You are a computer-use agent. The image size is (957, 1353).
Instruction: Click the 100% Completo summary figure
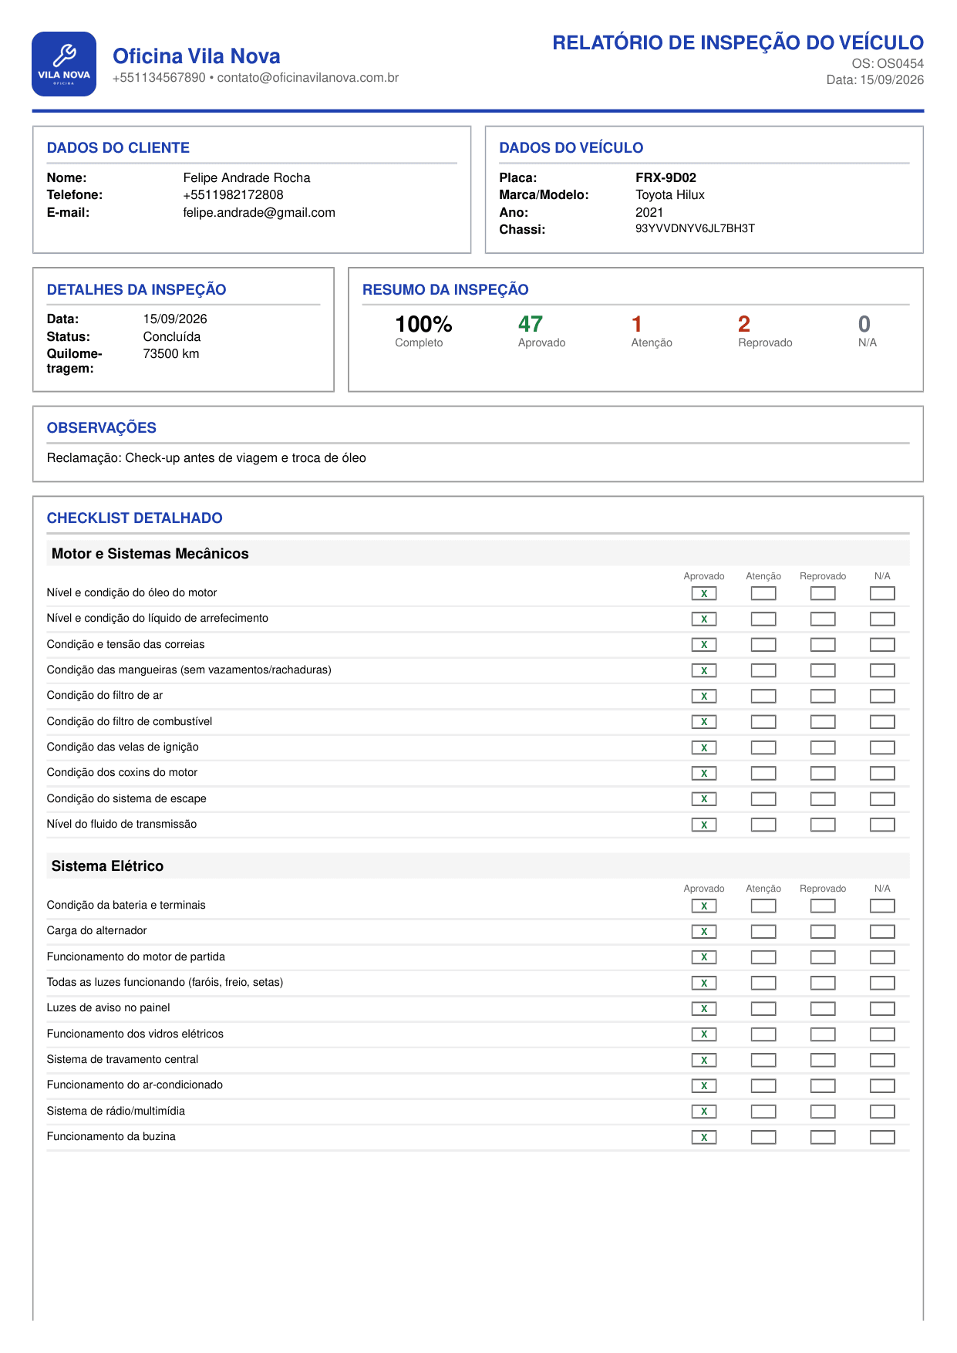423,331
